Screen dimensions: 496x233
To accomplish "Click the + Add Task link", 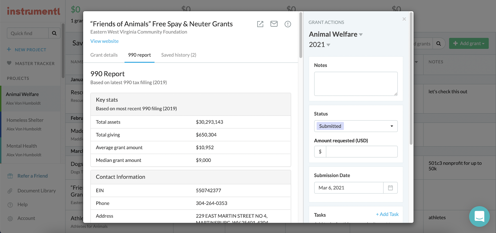I will tap(387, 214).
